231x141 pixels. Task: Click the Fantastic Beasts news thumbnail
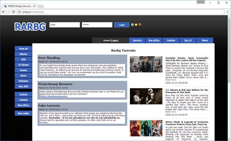point(146,64)
